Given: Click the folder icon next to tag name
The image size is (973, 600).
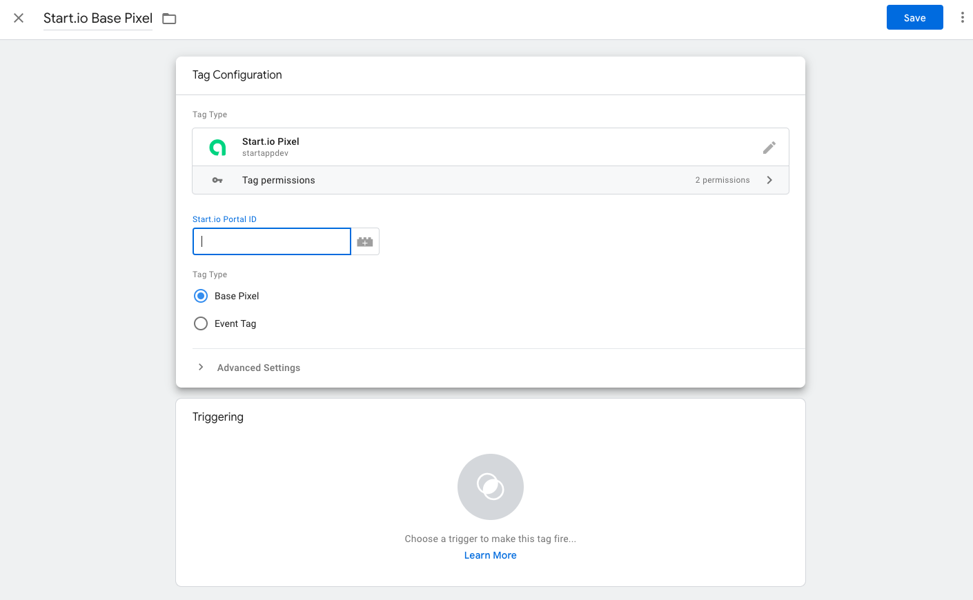Looking at the screenshot, I should pos(169,19).
